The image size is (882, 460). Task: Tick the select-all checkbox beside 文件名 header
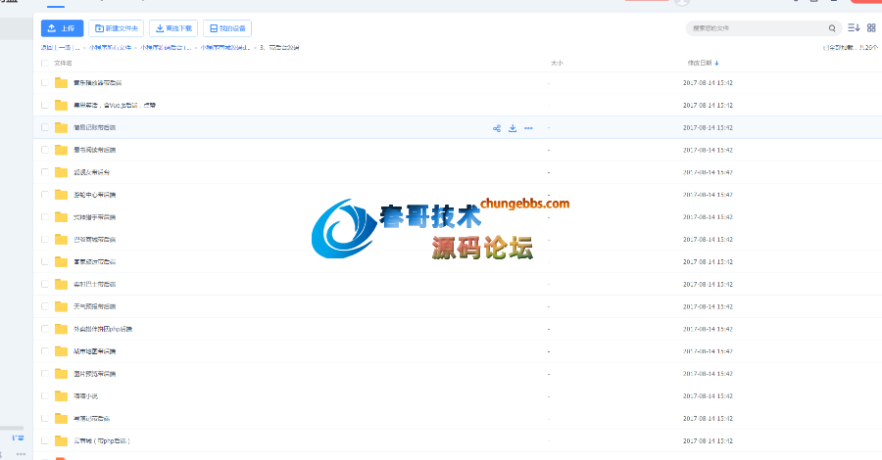[x=44, y=63]
